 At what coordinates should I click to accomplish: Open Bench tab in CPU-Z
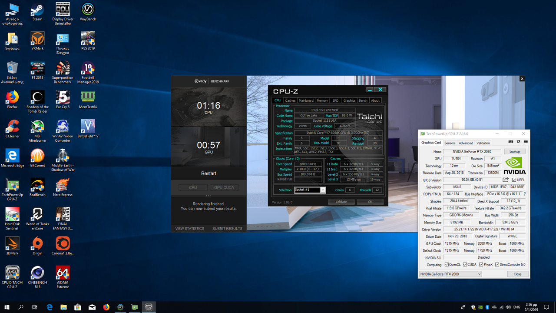coord(363,100)
